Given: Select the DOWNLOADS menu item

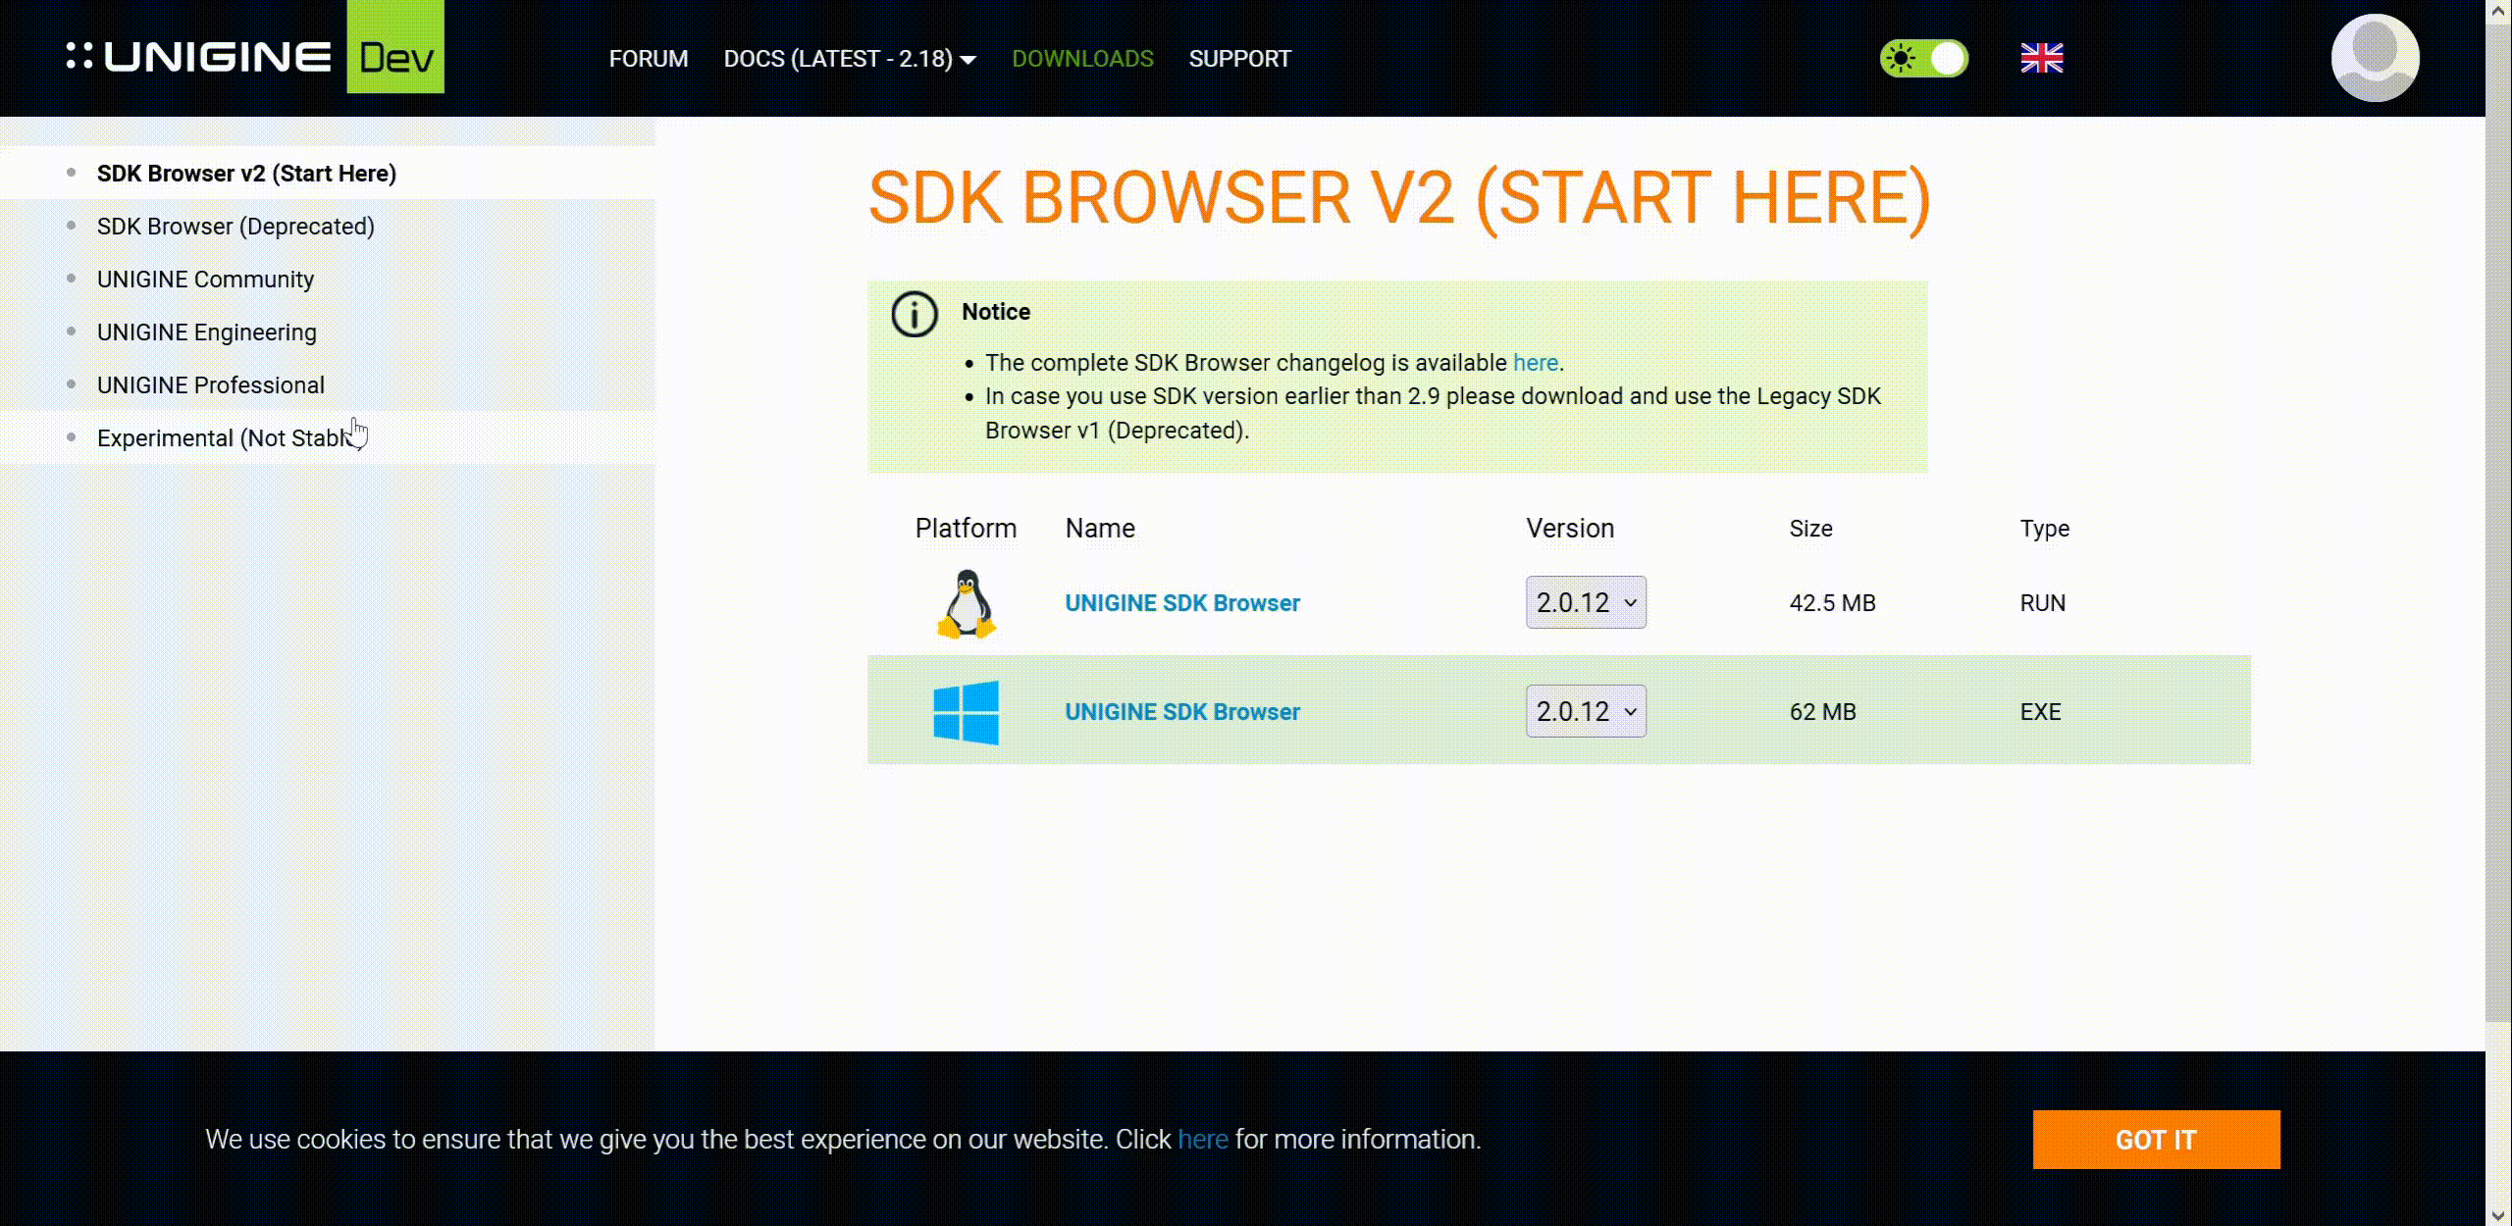Looking at the screenshot, I should tap(1083, 59).
